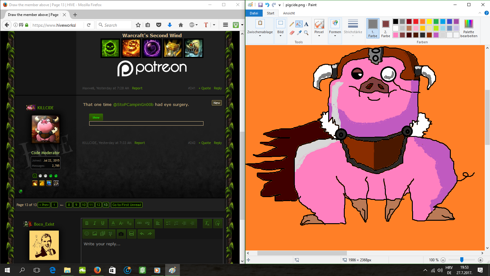Save the Paint image via quick access
This screenshot has height=276, width=490.
pyautogui.click(x=260, y=5)
